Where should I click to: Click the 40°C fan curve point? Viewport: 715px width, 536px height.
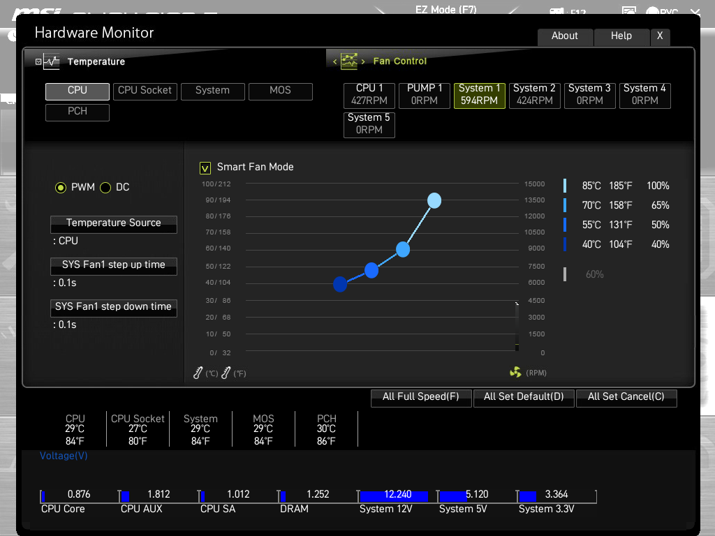(x=340, y=284)
